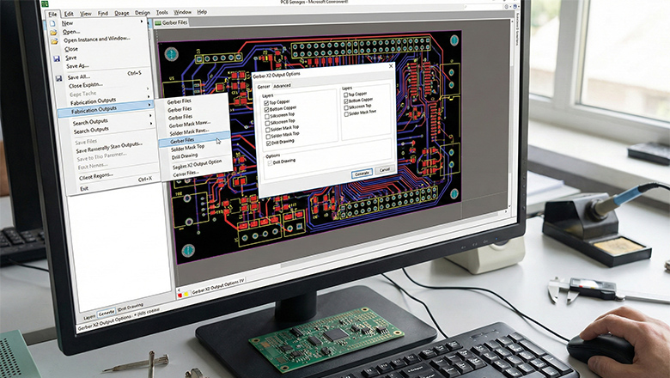Choose highlighted Gerber Files submenu entry
The image size is (670, 378).
tap(182, 140)
